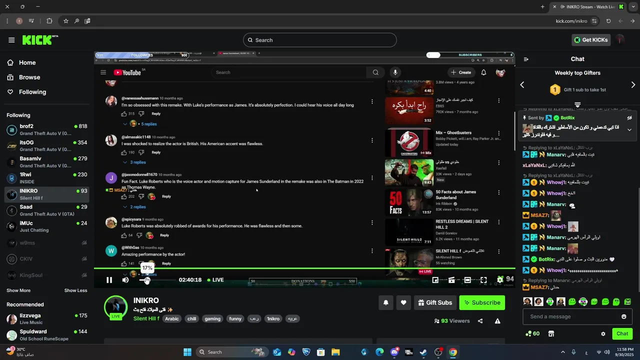The height and width of the screenshot is (360, 640).
Task: Open new browser tab
Action: (x=542, y=7)
